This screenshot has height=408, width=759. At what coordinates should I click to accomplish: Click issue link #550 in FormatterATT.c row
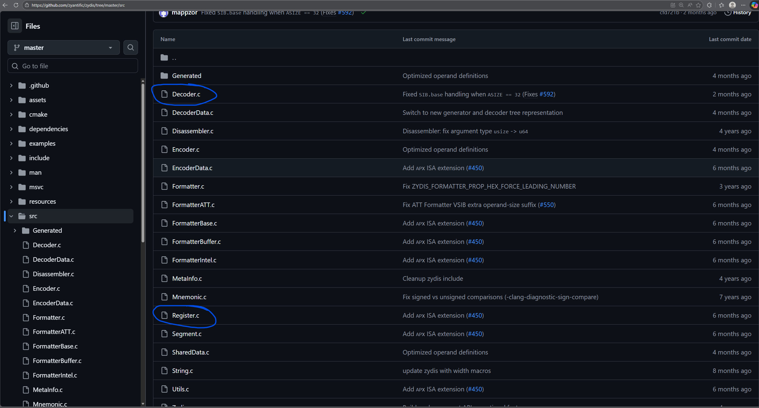point(546,205)
